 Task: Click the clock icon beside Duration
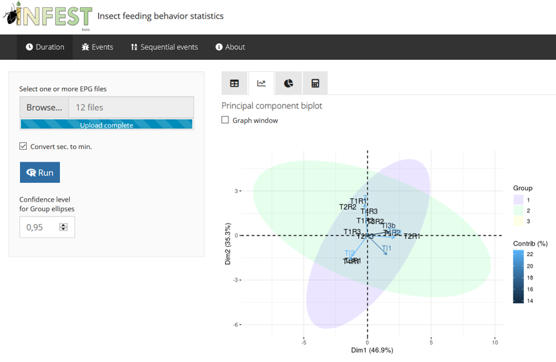29,47
